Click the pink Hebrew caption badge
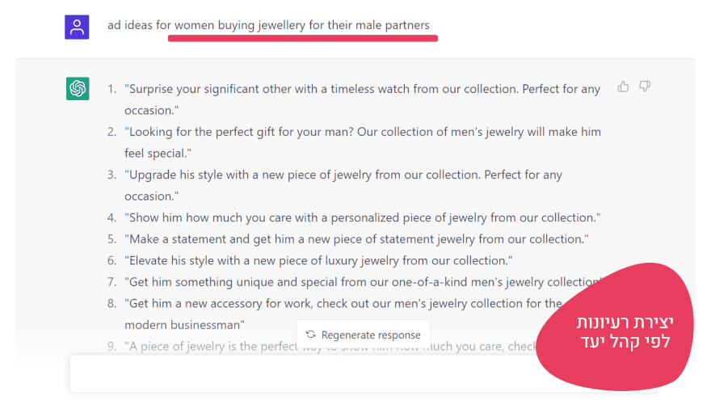711x400 pixels. click(x=622, y=331)
